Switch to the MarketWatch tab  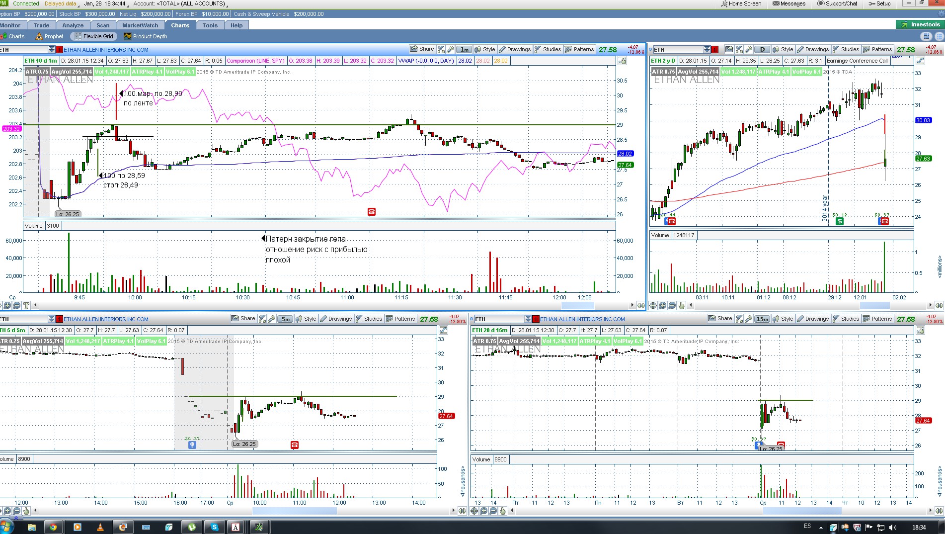tap(140, 25)
